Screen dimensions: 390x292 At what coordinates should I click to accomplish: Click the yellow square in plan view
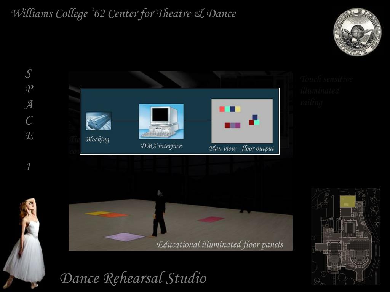pyautogui.click(x=238, y=109)
